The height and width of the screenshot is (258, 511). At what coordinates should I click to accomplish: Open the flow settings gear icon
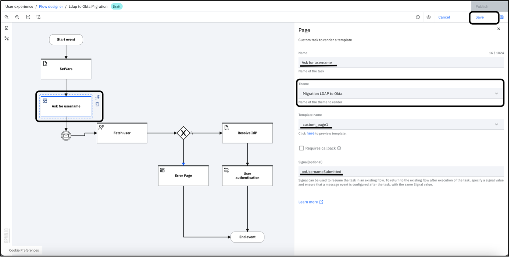(428, 17)
